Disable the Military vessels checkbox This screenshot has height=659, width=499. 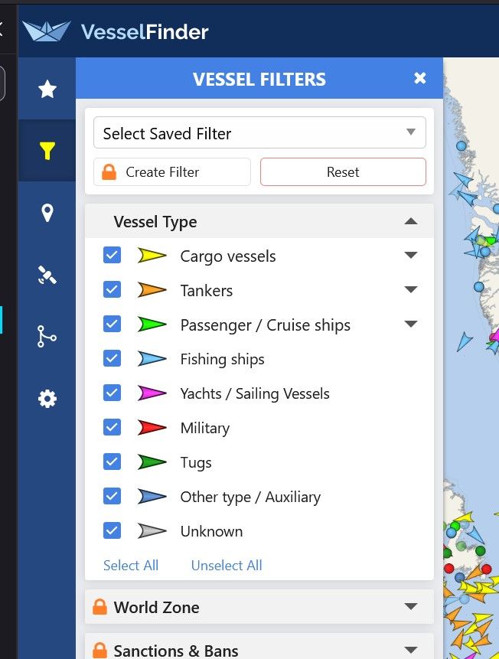[112, 428]
